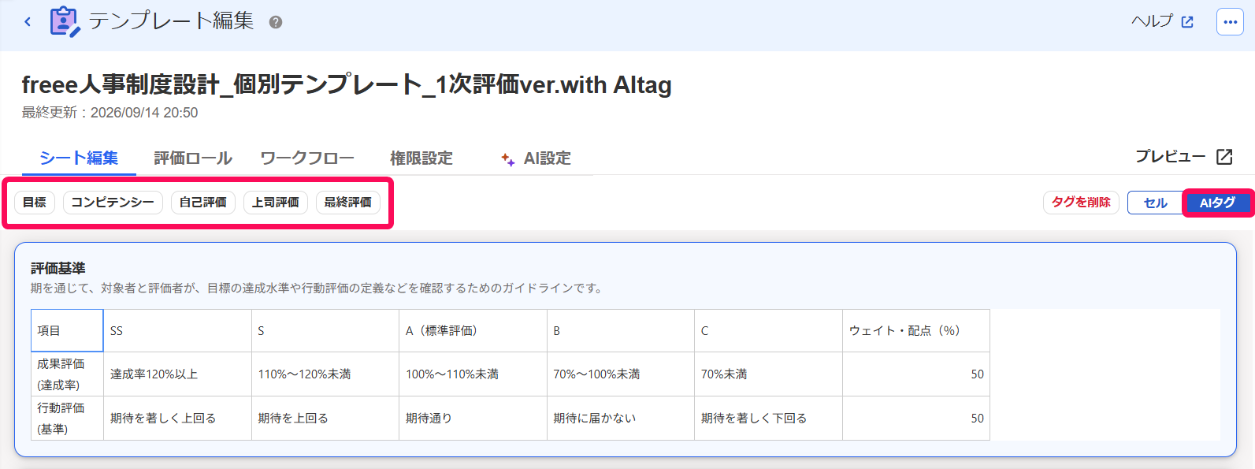Select the 期待通り cell
This screenshot has width=1255, height=469.
[473, 419]
